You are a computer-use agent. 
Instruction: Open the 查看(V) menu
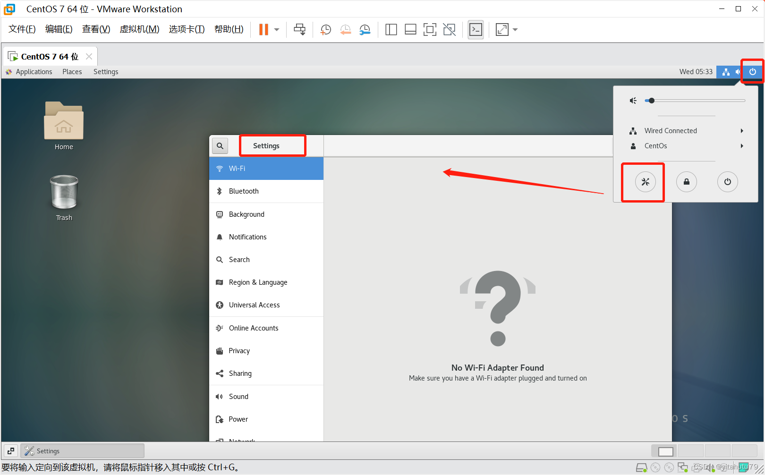[96, 29]
